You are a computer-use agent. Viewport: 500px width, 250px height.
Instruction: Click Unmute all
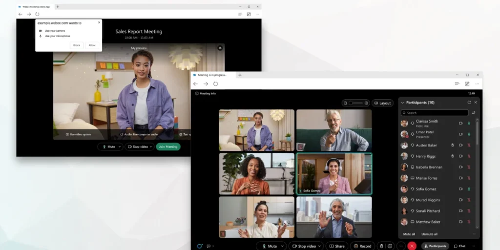click(429, 234)
